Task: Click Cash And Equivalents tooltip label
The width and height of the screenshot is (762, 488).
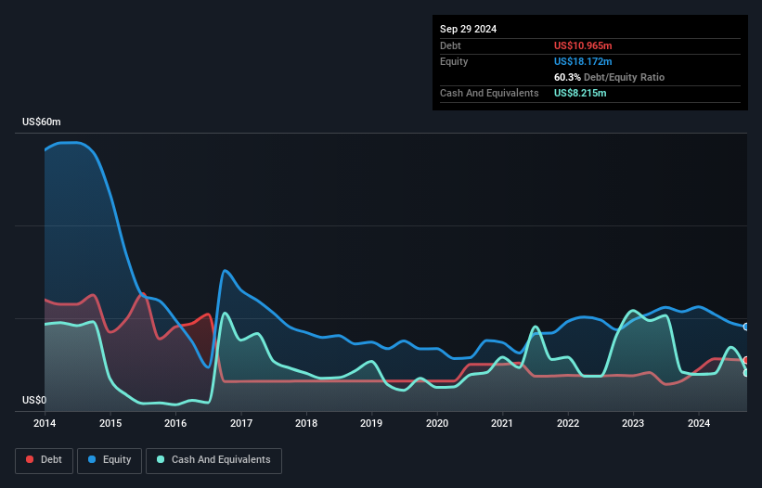Action: coord(489,93)
